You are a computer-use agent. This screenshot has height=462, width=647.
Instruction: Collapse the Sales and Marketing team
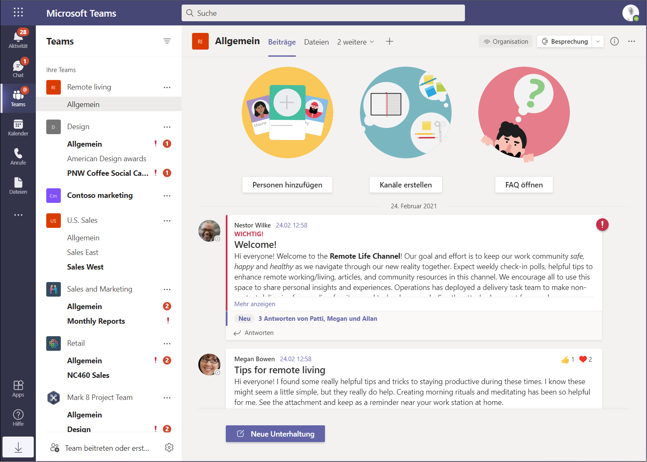(100, 289)
